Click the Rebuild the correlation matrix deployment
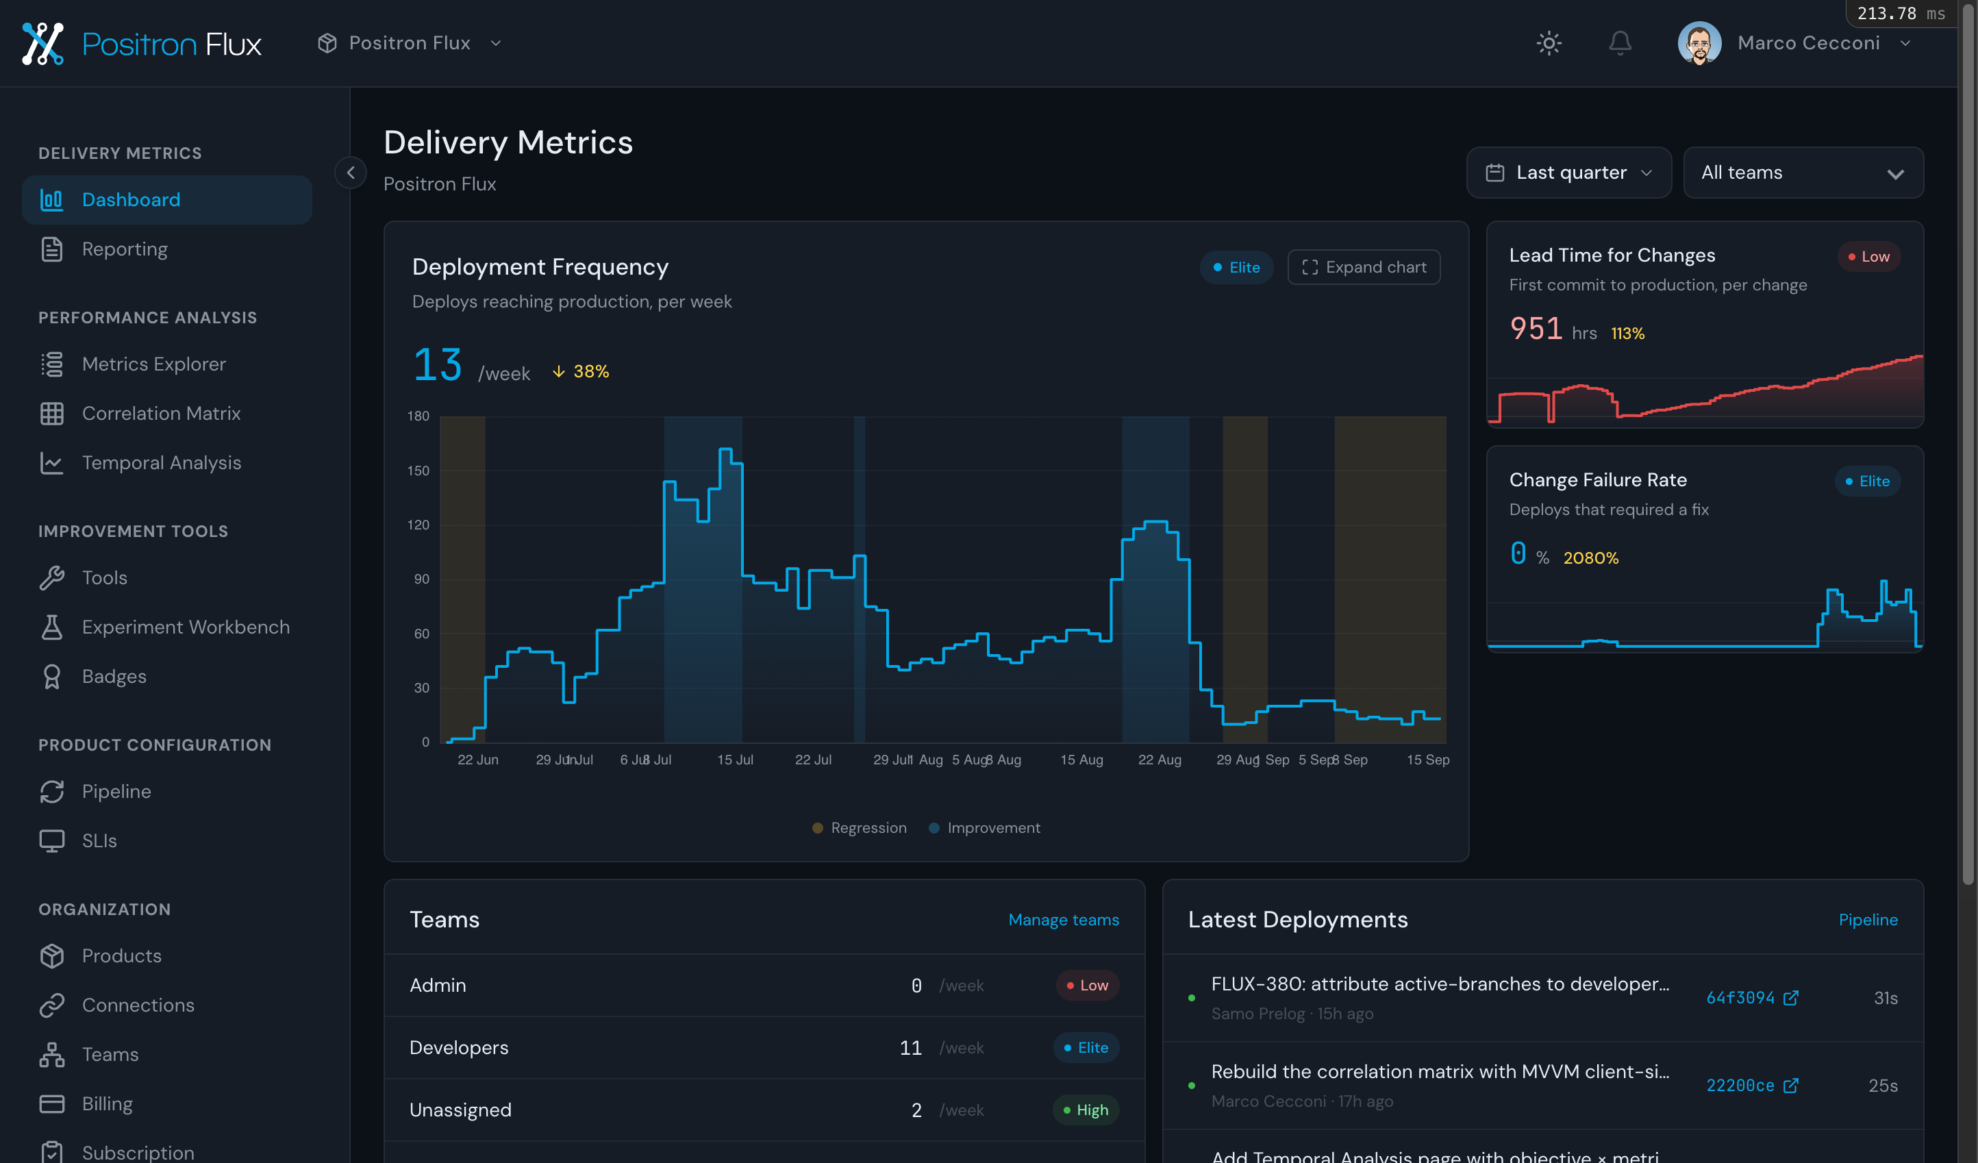 coord(1440,1072)
